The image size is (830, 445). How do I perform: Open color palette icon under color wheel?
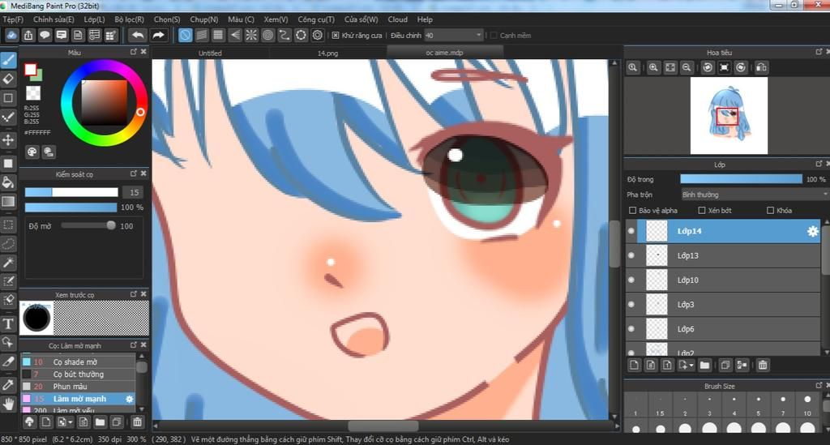[x=32, y=152]
